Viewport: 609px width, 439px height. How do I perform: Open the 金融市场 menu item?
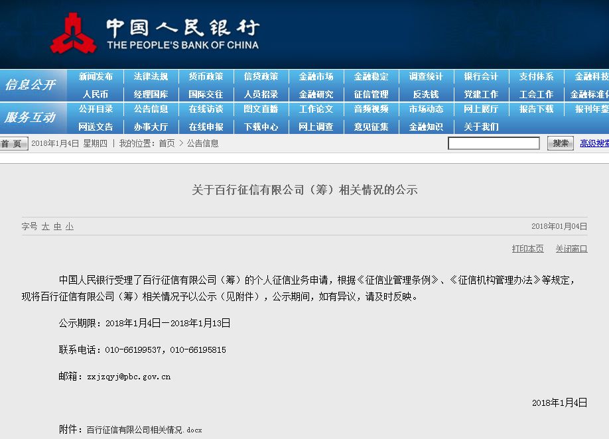click(316, 76)
